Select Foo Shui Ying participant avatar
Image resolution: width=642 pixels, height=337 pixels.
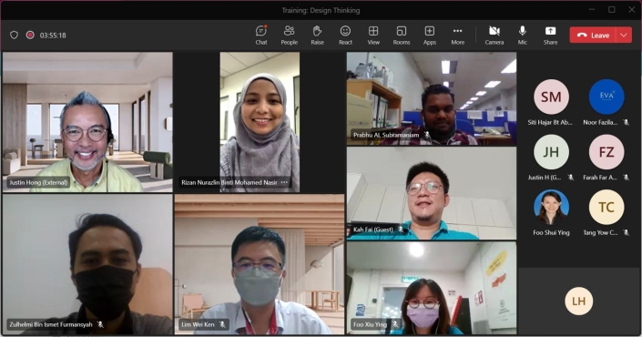point(551,207)
